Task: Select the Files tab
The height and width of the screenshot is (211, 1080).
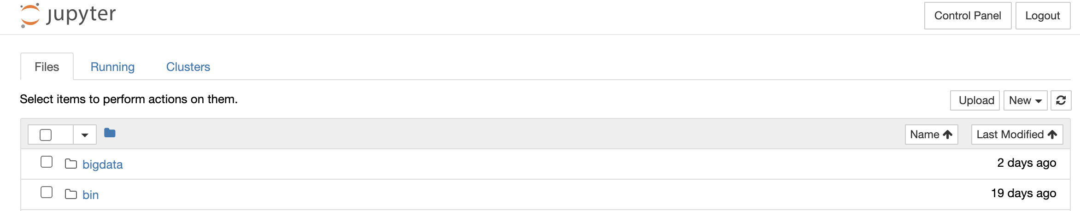Action: coord(47,67)
